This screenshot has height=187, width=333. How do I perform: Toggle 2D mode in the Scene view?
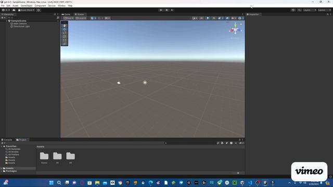(x=201, y=18)
